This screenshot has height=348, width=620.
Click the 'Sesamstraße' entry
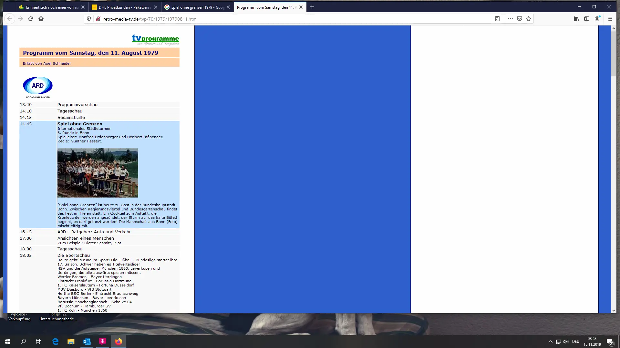(x=71, y=117)
